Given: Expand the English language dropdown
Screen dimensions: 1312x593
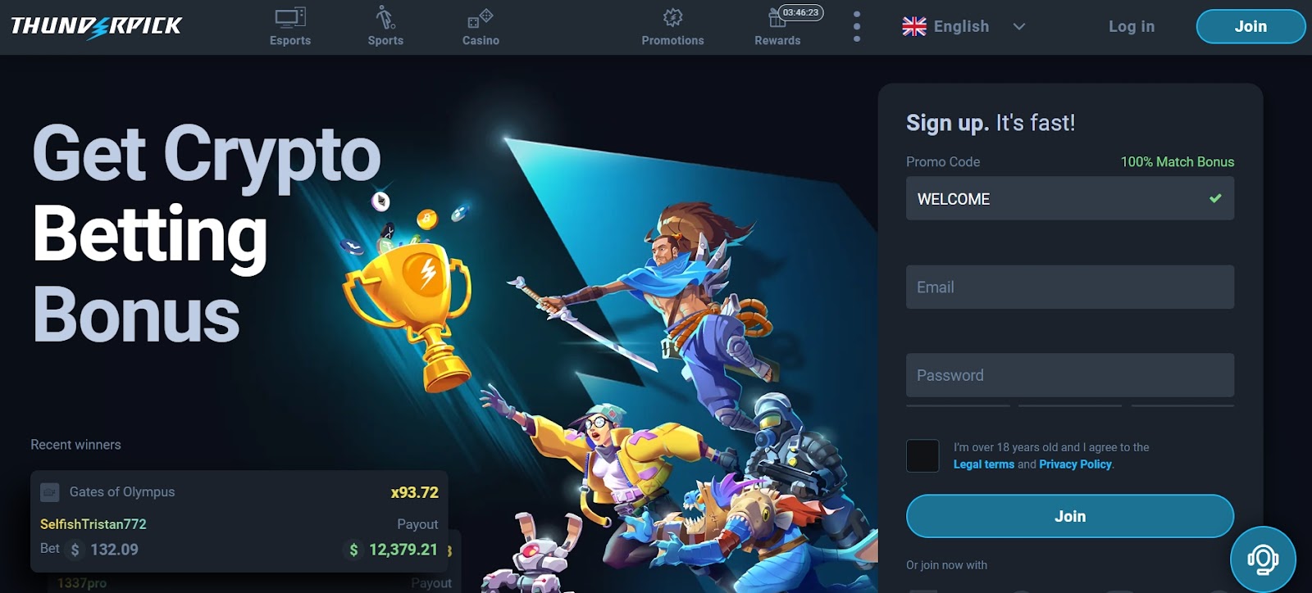Looking at the screenshot, I should pyautogui.click(x=964, y=26).
